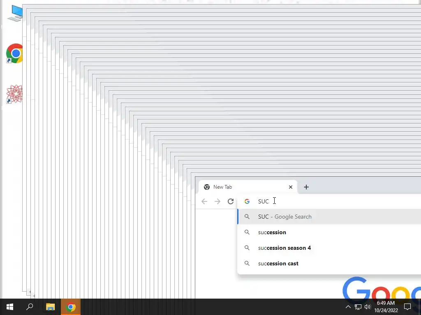This screenshot has width=421, height=315.
Task: Show hidden system tray icons
Action: click(348, 307)
